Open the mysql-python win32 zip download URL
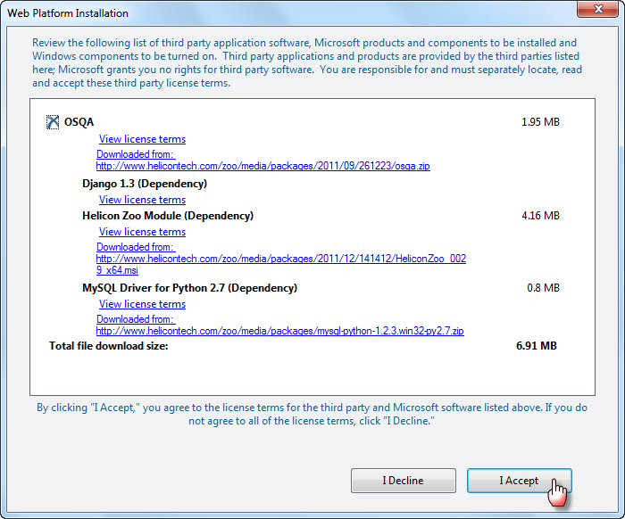Screen dimensions: 625x519 point(279,331)
